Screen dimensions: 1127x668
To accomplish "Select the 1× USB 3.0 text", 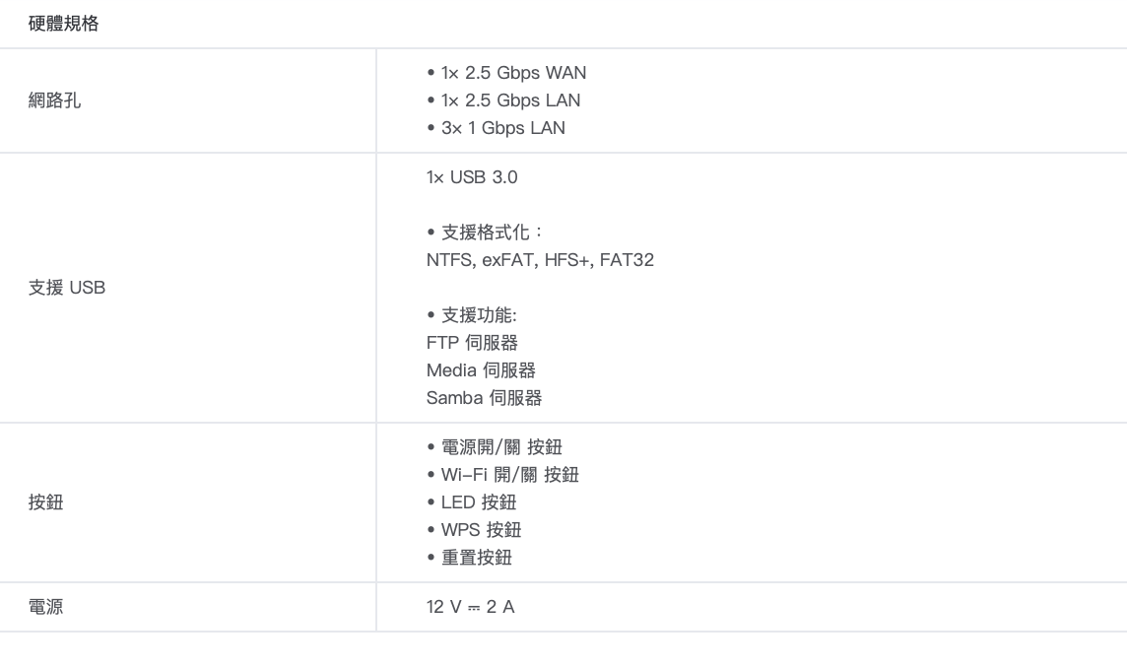I will [472, 177].
